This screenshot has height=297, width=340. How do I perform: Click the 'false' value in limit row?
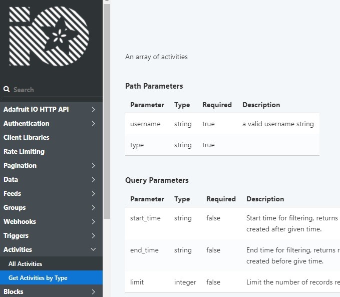[x=213, y=282]
